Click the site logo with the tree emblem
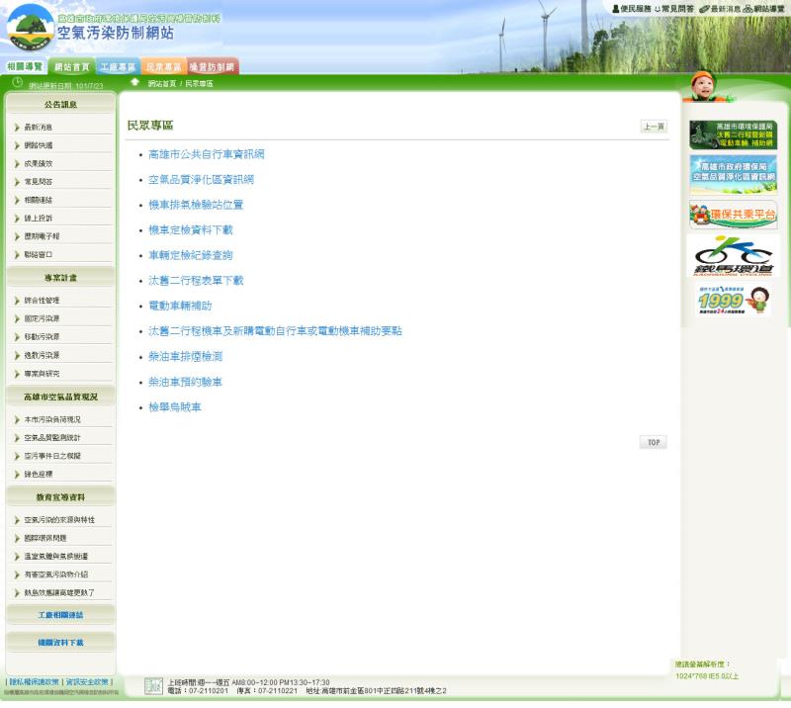The height and width of the screenshot is (708, 791). [x=31, y=28]
